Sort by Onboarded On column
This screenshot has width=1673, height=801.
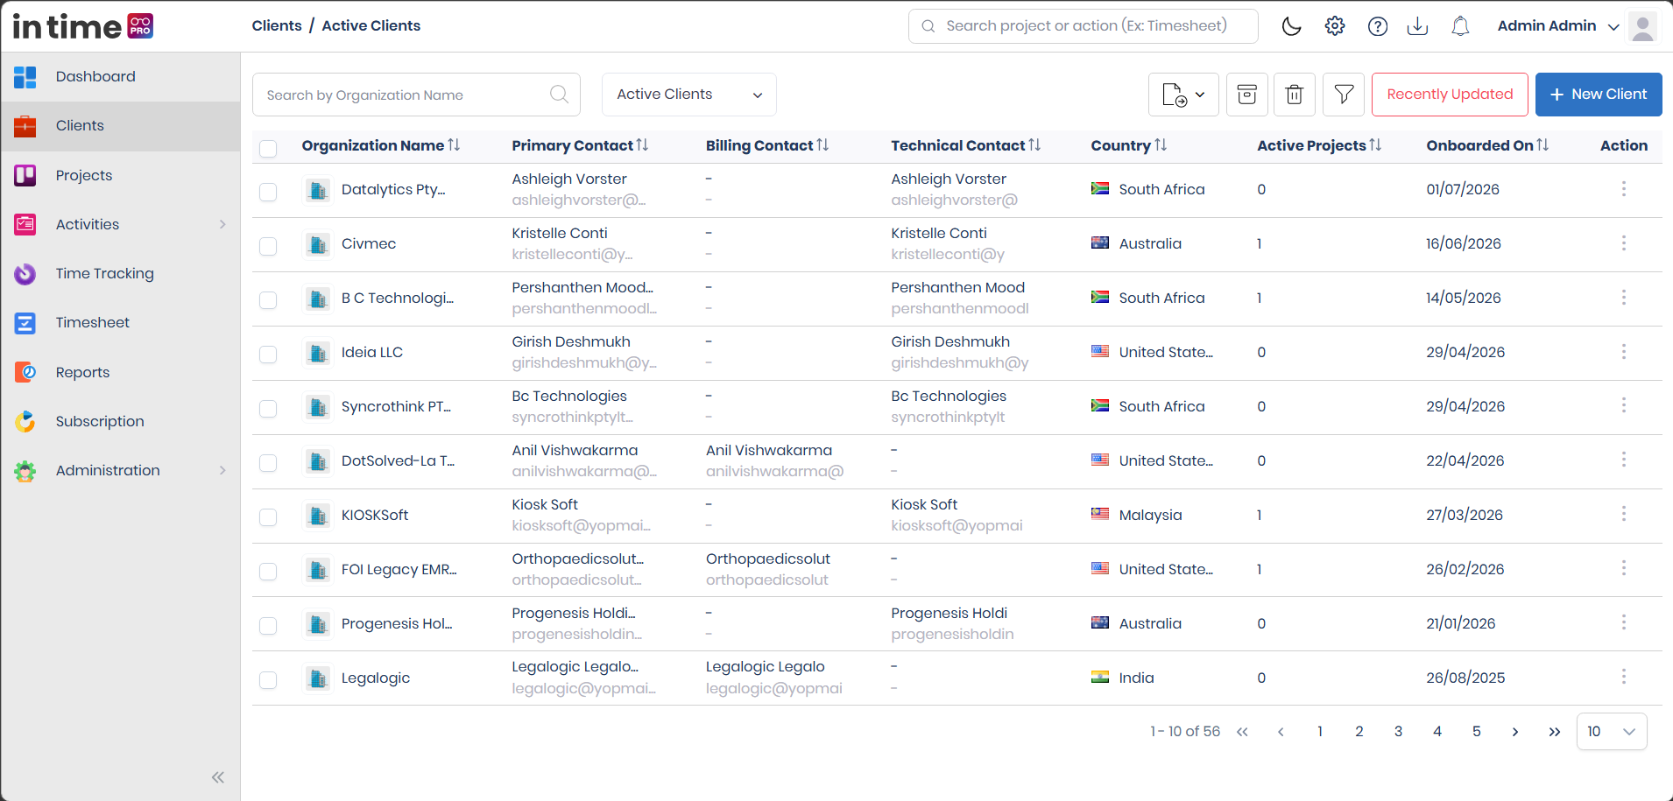1542,145
